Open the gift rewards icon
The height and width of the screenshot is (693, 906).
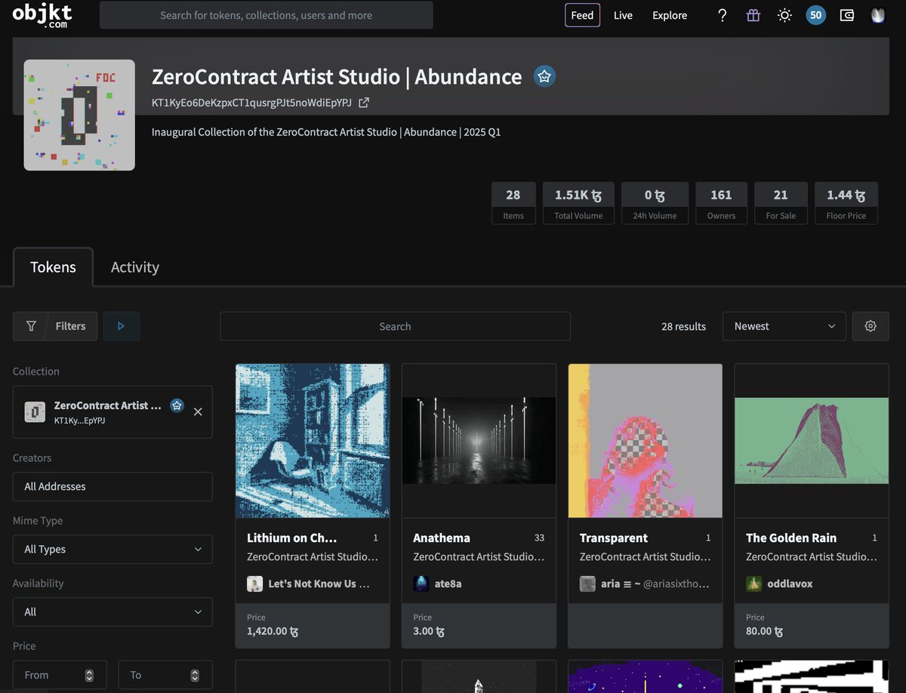click(753, 15)
